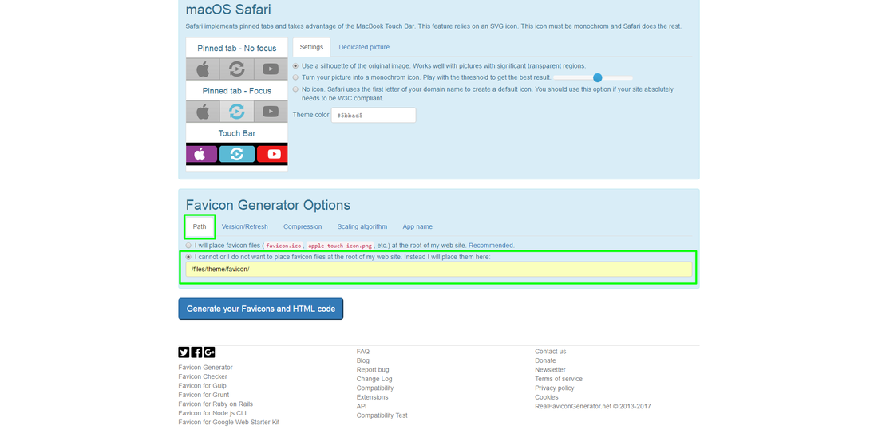This screenshot has width=878, height=445.
Task: Open the Settings tab in Safari section
Action: 311,48
